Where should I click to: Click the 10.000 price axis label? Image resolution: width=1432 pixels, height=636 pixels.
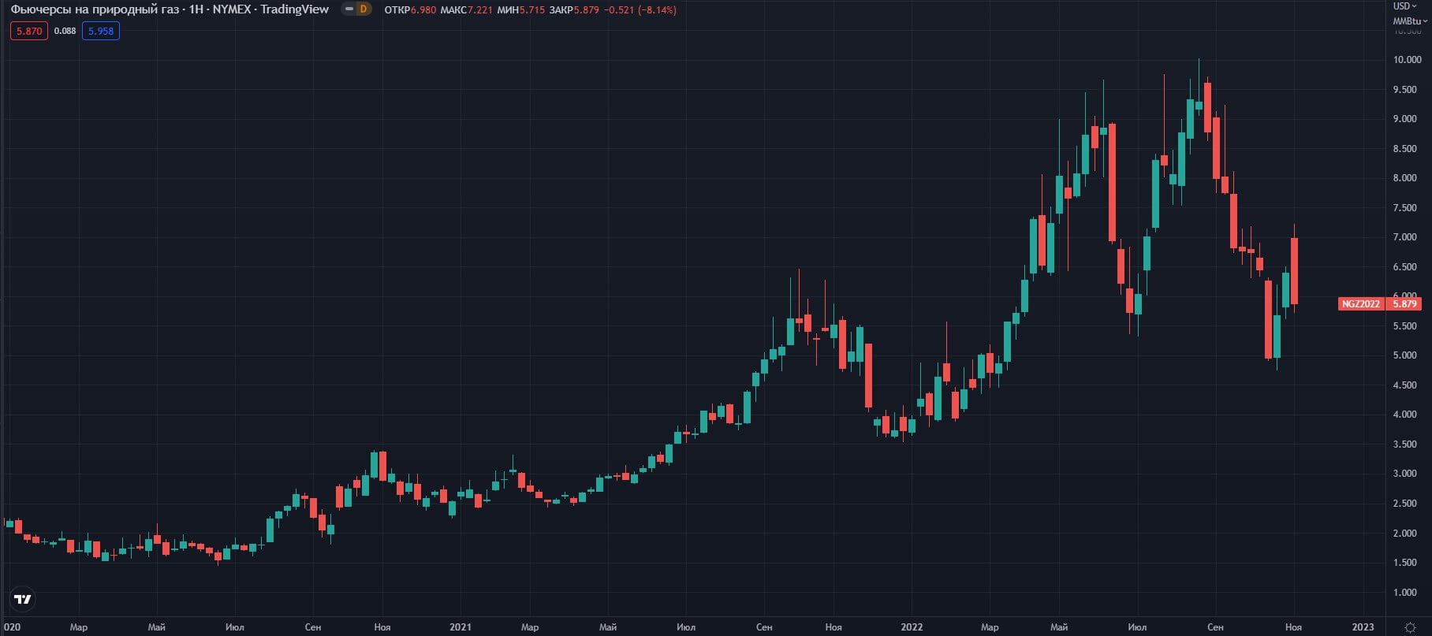click(1407, 60)
